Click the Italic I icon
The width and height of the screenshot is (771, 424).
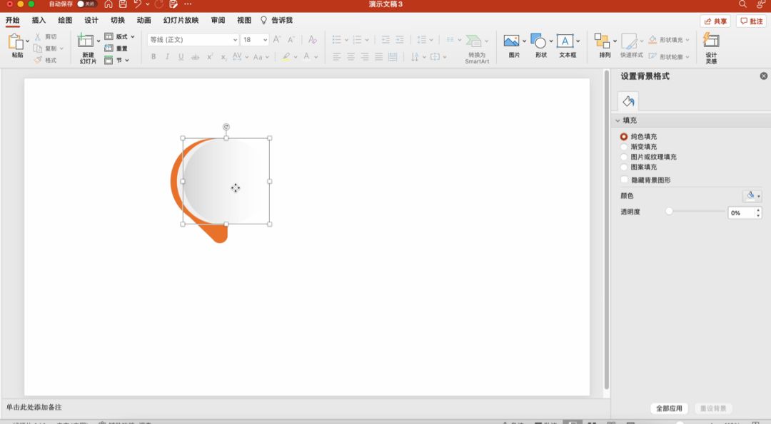pyautogui.click(x=167, y=56)
